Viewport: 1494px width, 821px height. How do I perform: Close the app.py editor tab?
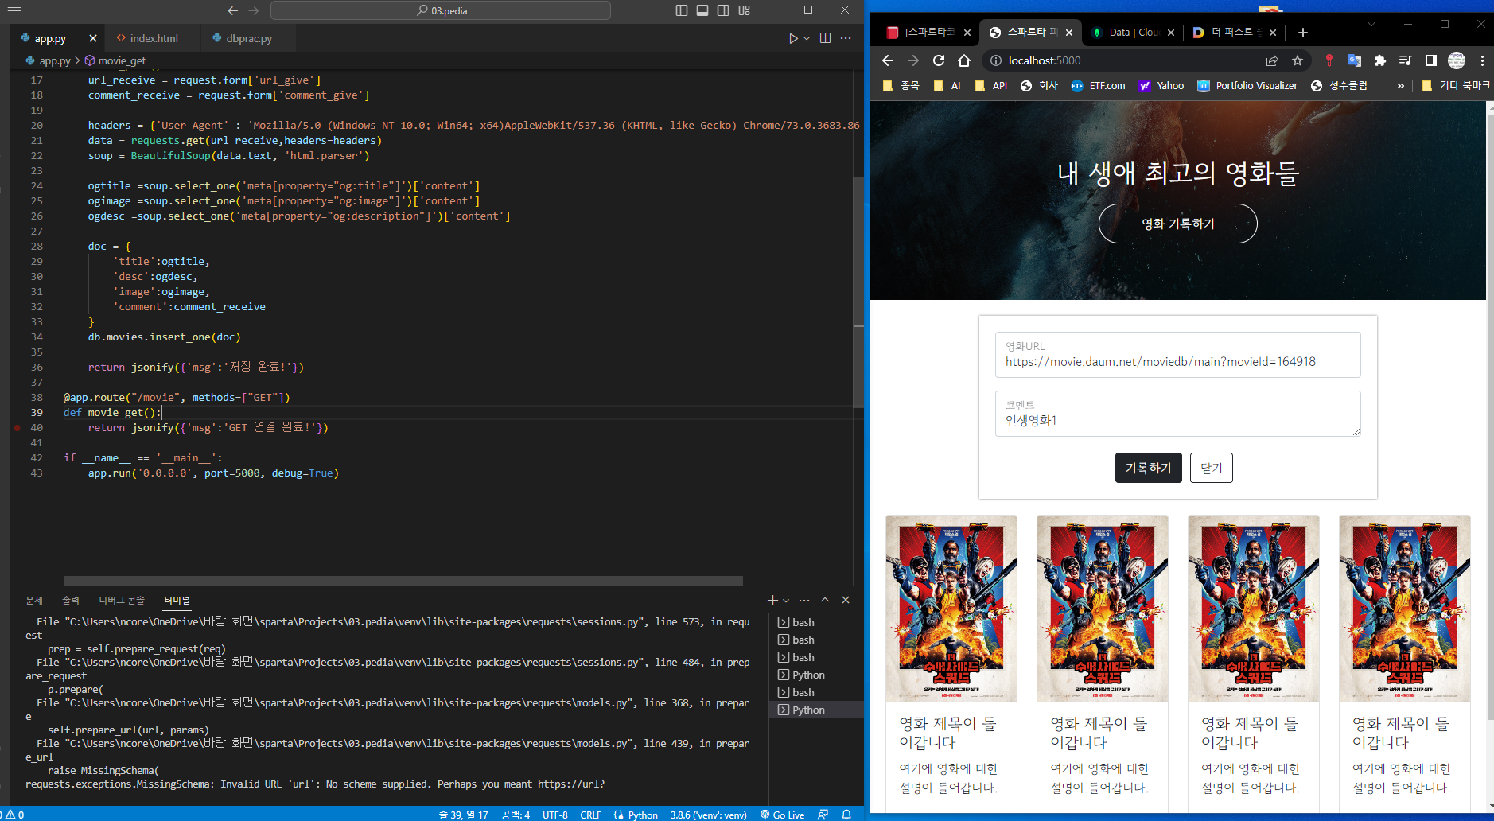(93, 38)
